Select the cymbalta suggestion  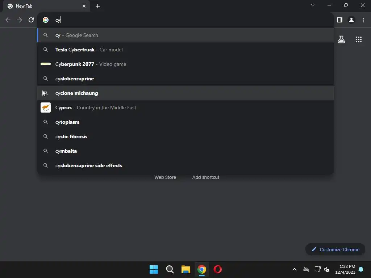coord(185,151)
